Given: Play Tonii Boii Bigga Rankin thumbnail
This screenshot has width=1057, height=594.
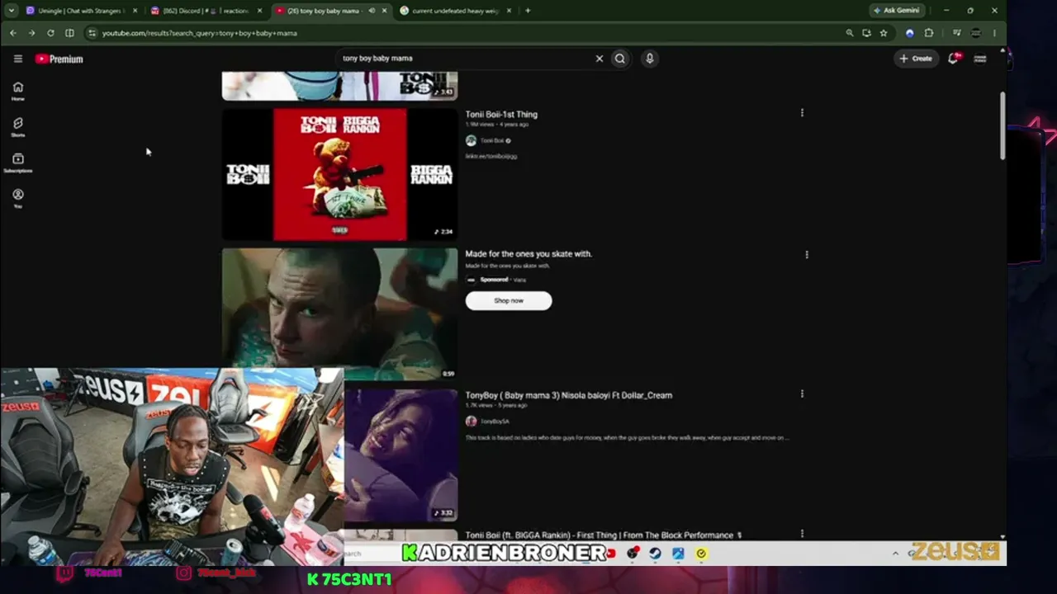Looking at the screenshot, I should [339, 174].
